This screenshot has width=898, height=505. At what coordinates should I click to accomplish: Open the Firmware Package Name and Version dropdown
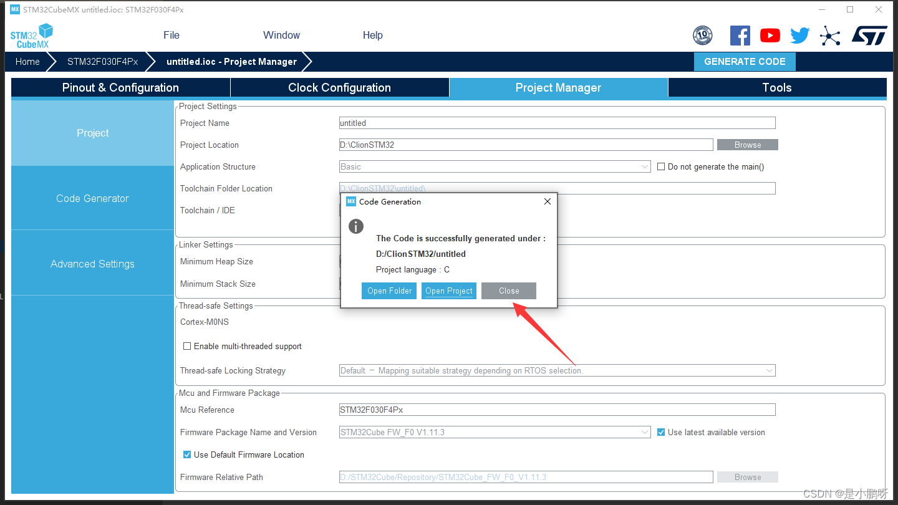(x=495, y=432)
